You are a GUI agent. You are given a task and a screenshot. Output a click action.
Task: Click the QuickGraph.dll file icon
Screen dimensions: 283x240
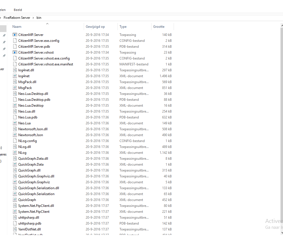tap(15, 170)
